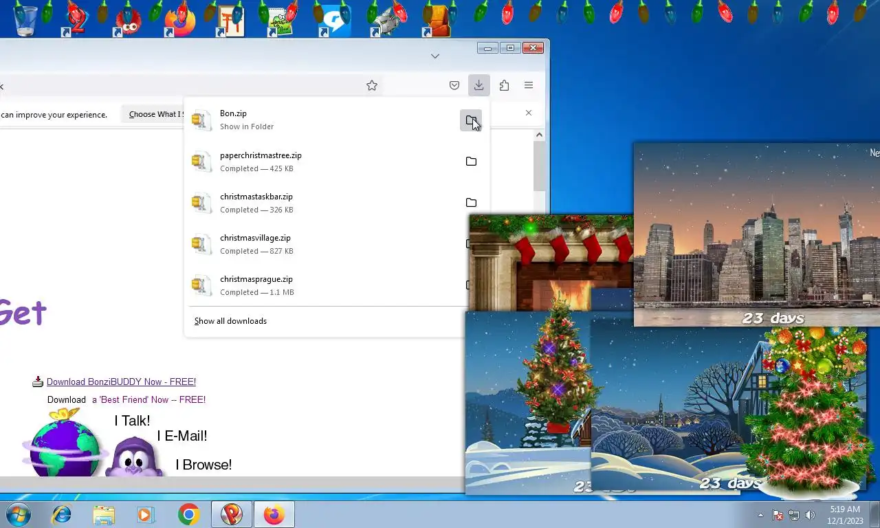Open the Notepad++ desktop shortcut

[x=280, y=21]
